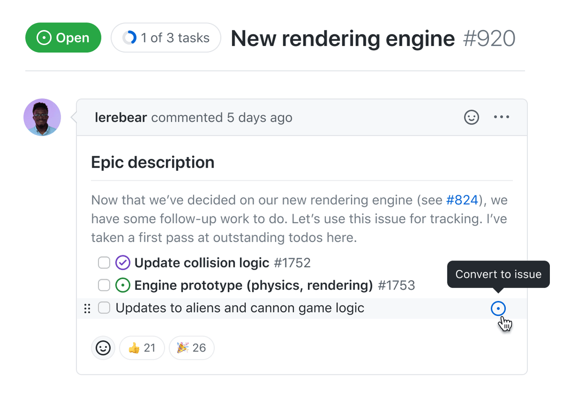The image size is (563, 398).
Task: Open the three-dot comment options menu
Action: click(502, 117)
